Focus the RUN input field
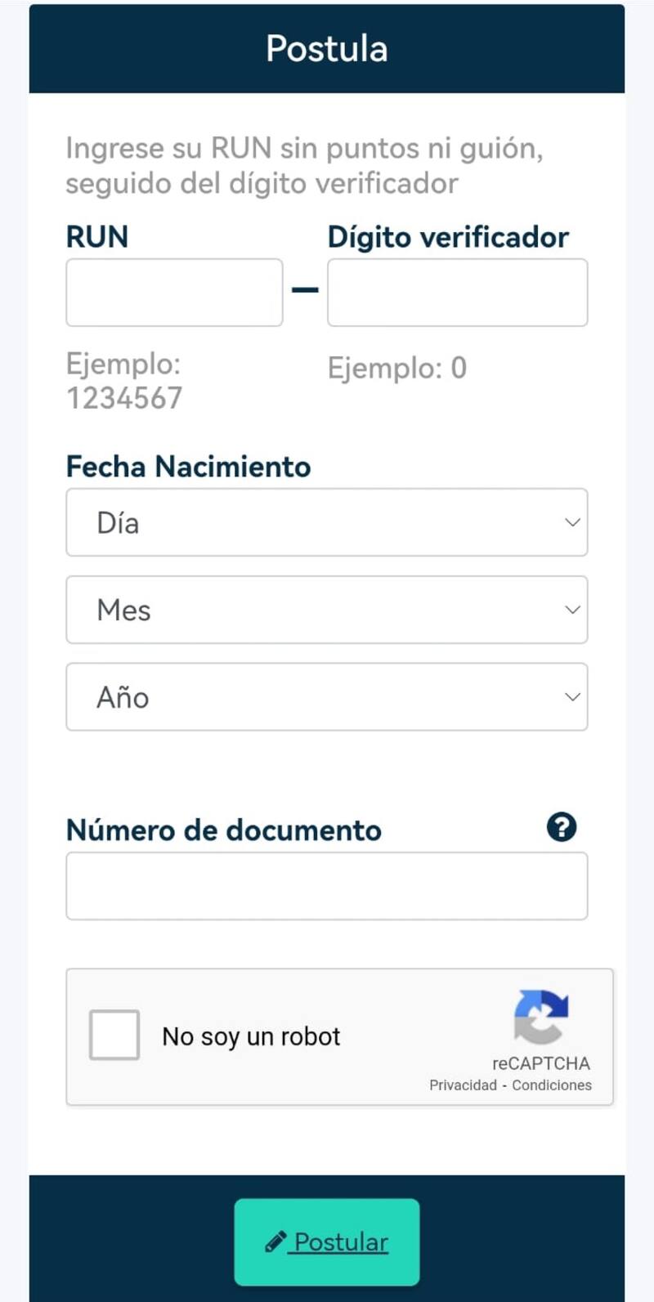654x1302 pixels. point(174,293)
